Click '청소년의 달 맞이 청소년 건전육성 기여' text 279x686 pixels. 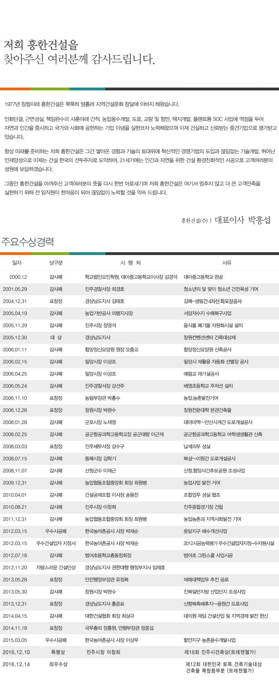tap(221, 289)
